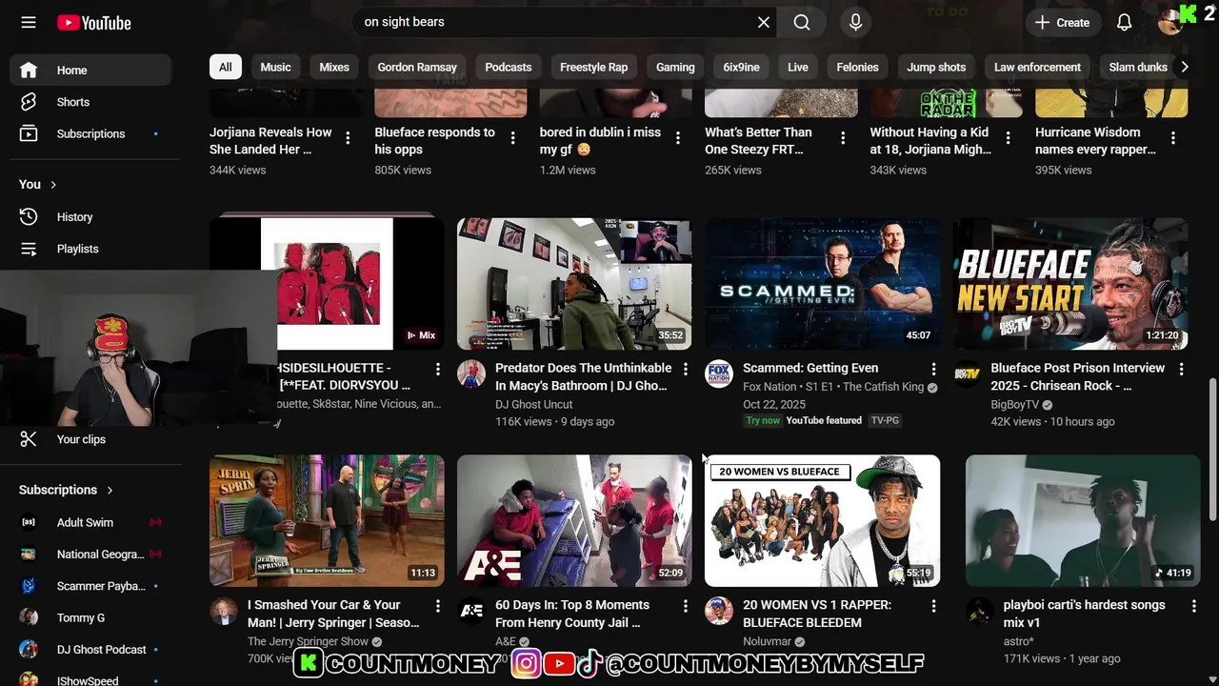This screenshot has width=1219, height=686.
Task: Select the Podcasts filter chip
Action: [509, 67]
